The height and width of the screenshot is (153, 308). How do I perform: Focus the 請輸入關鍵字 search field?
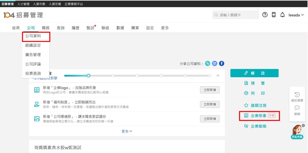(x=236, y=15)
